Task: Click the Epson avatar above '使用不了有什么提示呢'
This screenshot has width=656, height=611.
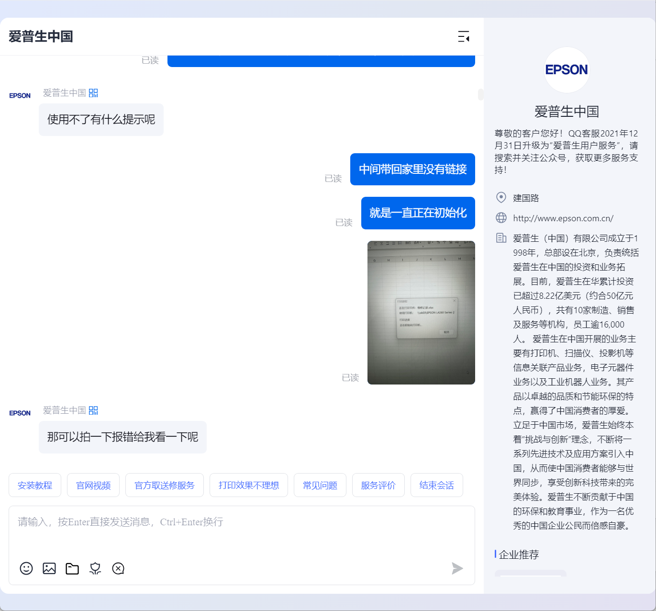Action: pos(20,95)
